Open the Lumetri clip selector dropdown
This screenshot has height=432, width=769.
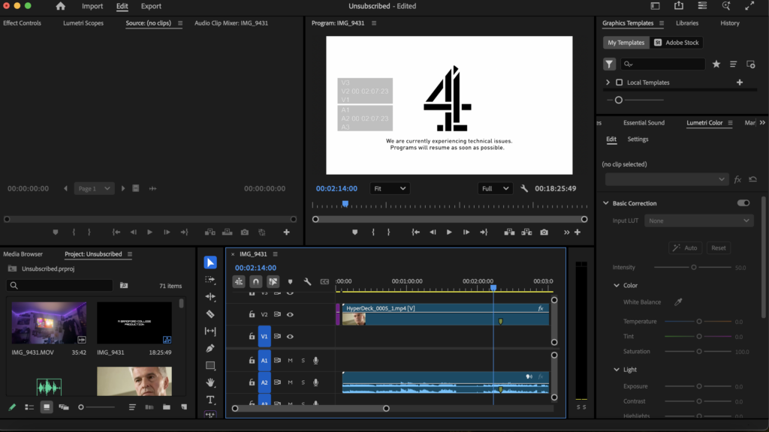tap(667, 180)
